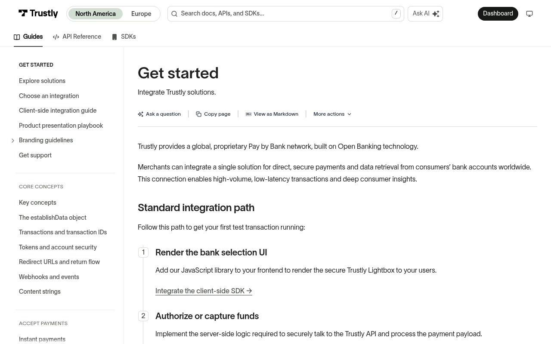Select the North America region

(x=96, y=14)
